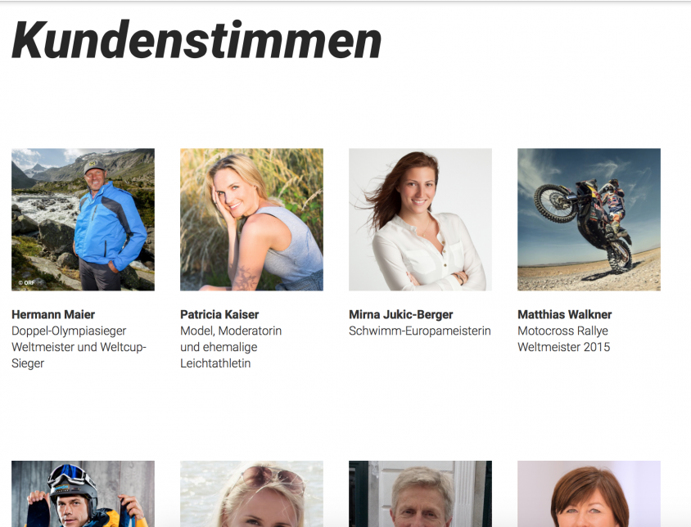
Task: Select the Mirna Jukic-Berger name
Action: [x=401, y=314]
